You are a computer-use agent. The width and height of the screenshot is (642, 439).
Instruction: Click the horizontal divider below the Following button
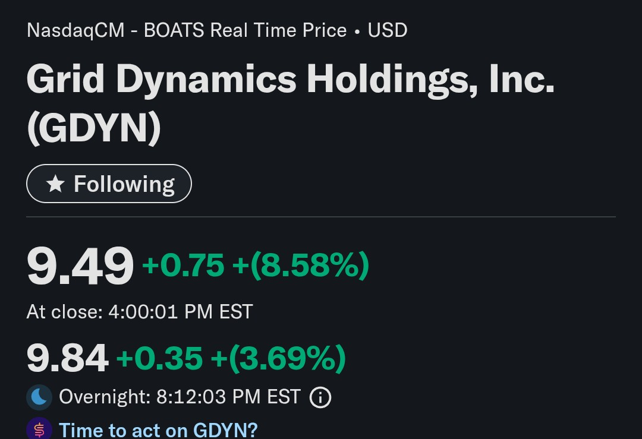pos(321,217)
